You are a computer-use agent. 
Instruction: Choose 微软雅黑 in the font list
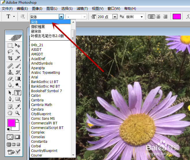click(x=50, y=27)
